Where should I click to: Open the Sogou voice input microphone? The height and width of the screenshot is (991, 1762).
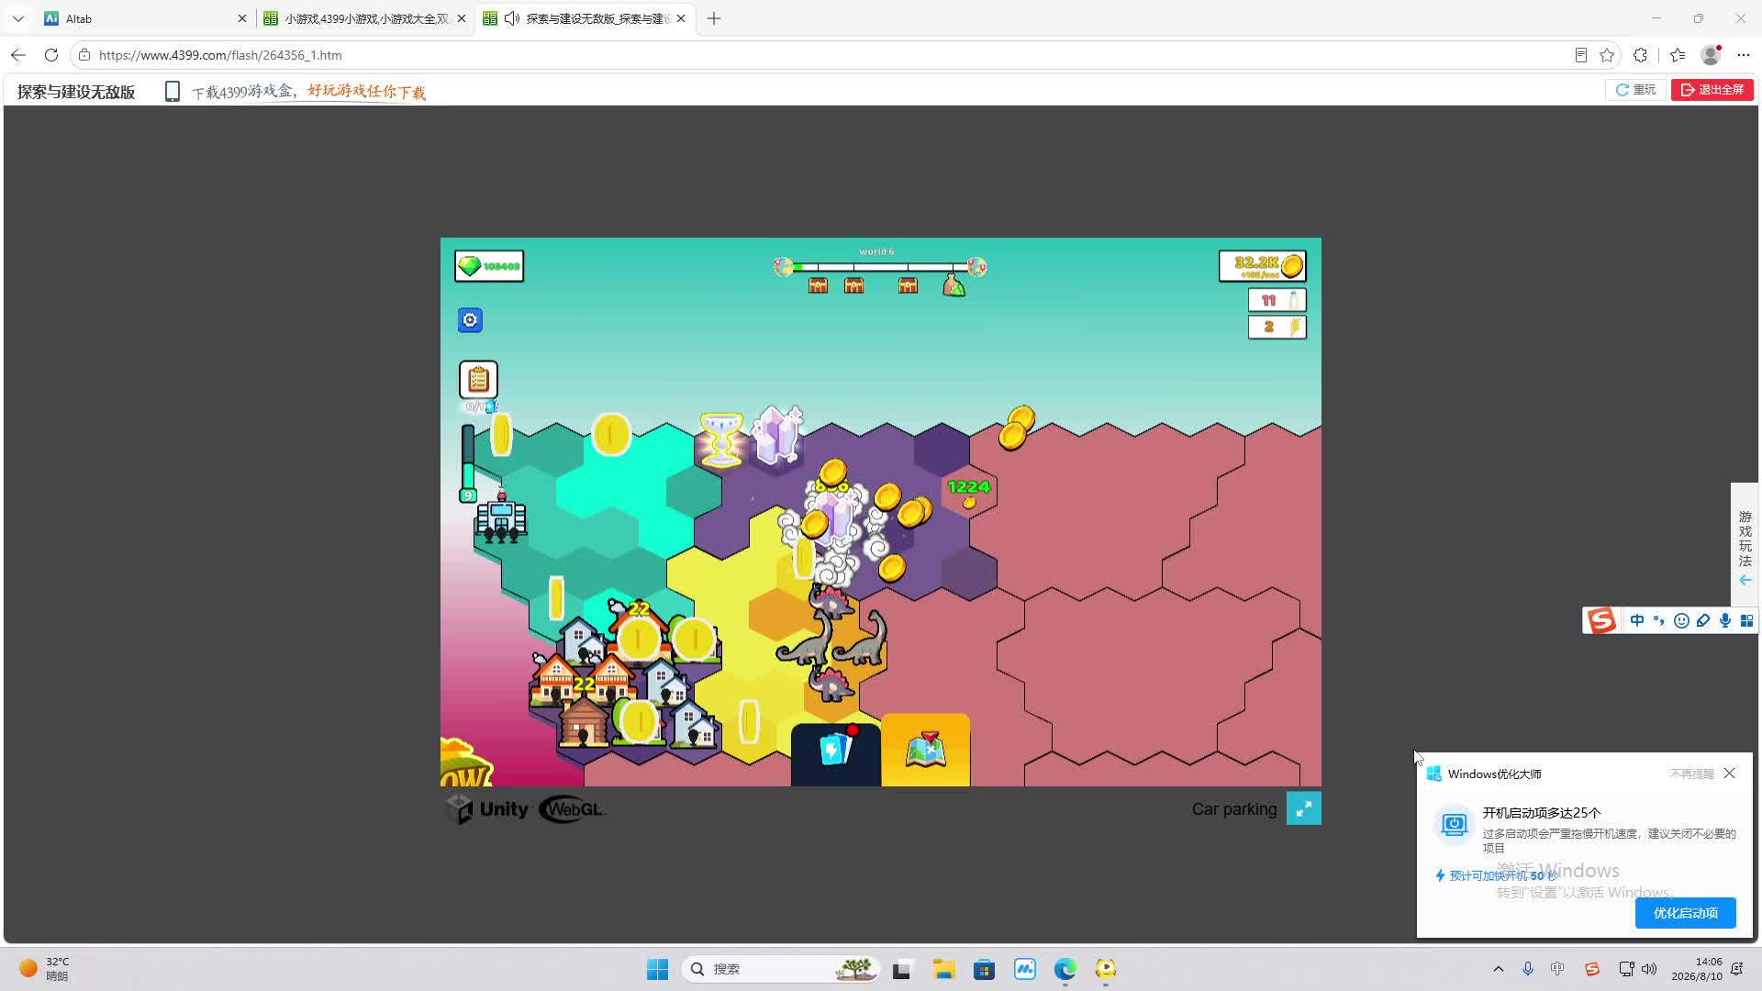[1725, 621]
